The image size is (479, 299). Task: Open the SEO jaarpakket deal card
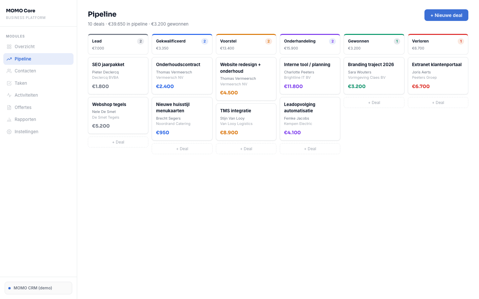118,75
